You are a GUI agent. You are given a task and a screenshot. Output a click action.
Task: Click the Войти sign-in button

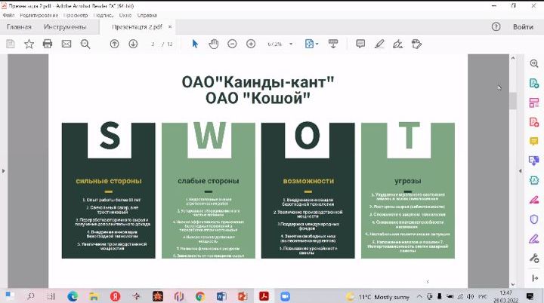coord(523,26)
